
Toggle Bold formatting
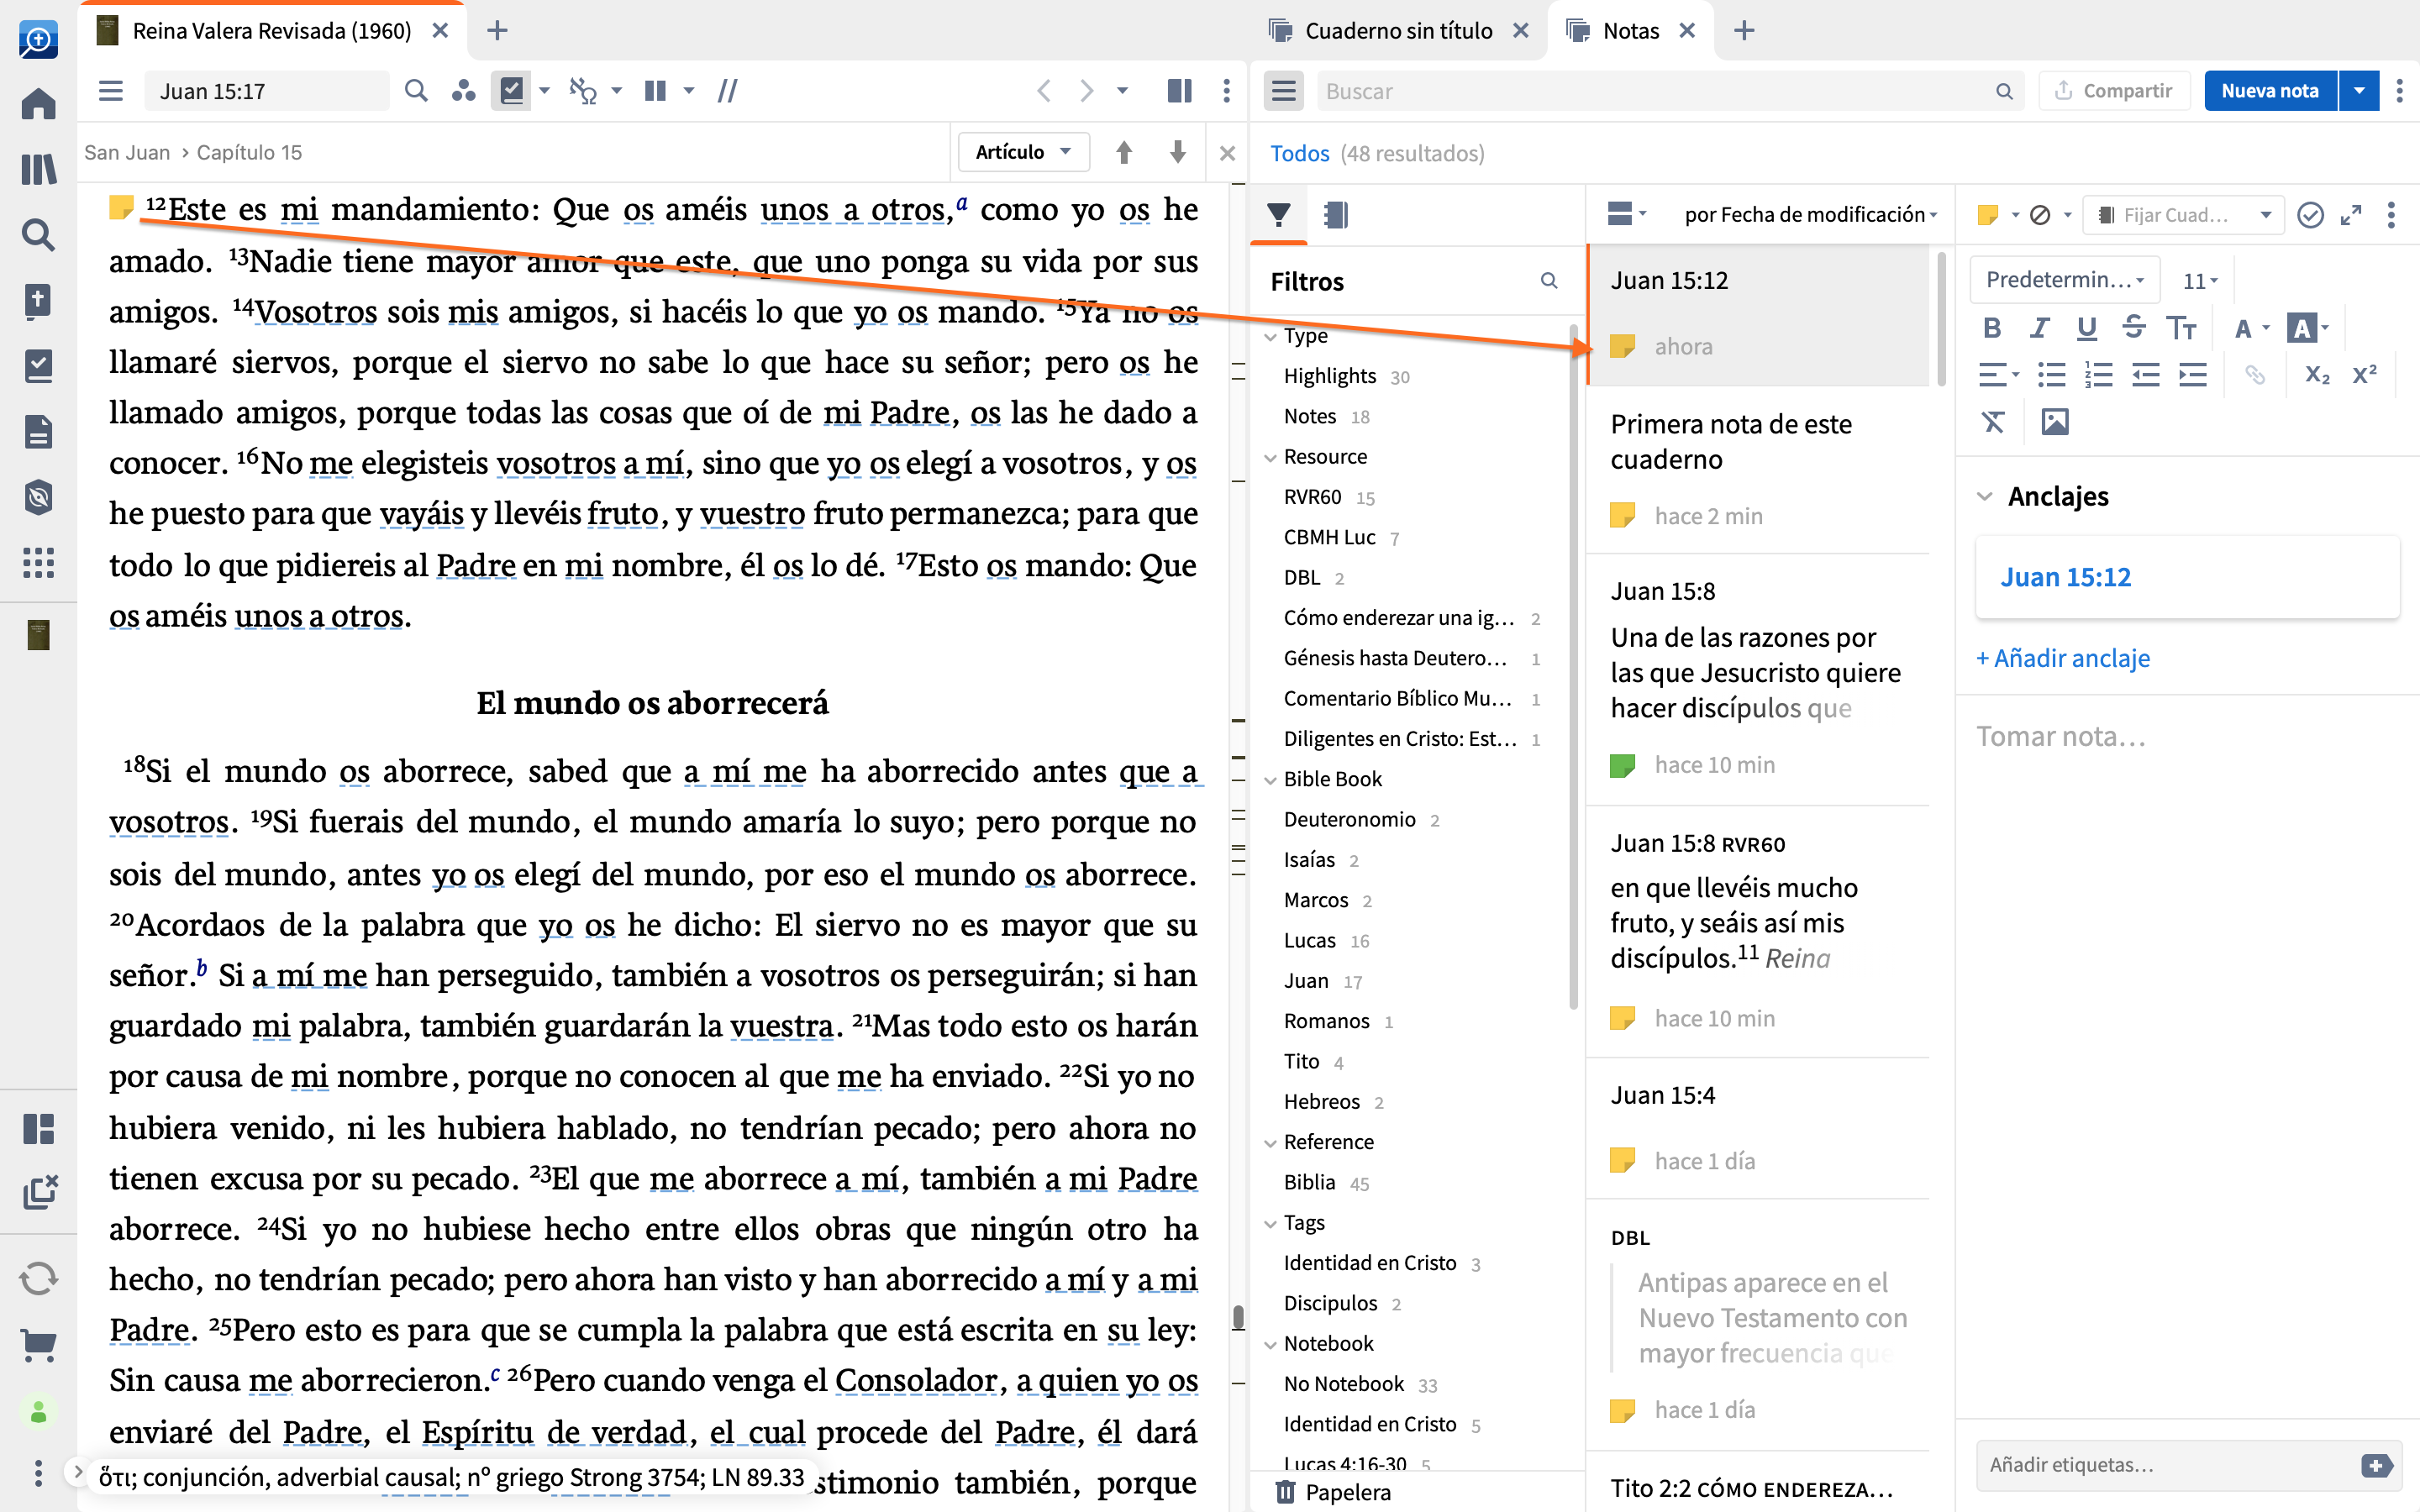point(1992,328)
